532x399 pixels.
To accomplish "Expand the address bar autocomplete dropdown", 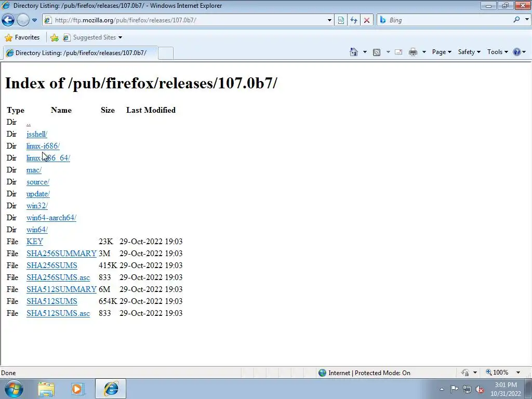I will (329, 20).
